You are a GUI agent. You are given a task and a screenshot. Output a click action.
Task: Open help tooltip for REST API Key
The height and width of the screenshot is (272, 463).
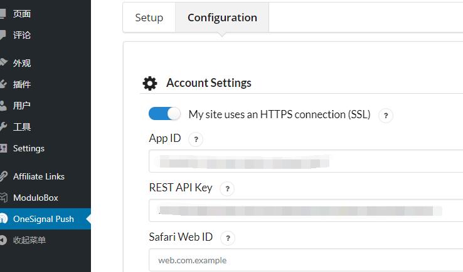(x=227, y=188)
